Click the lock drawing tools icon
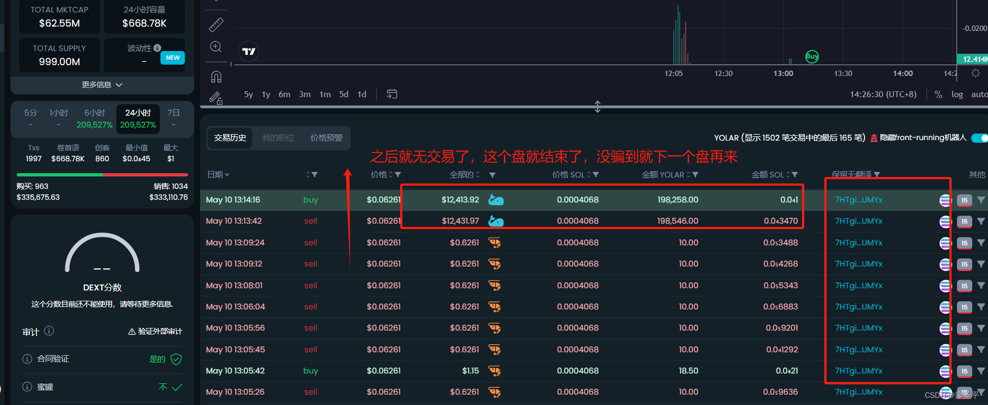The height and width of the screenshot is (405, 988). pyautogui.click(x=216, y=98)
